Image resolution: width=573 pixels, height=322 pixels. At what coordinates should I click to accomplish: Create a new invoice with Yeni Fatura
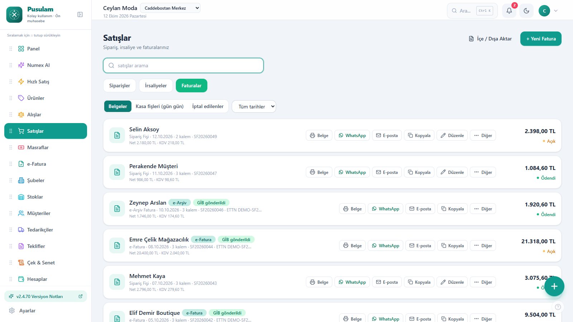[x=541, y=39]
